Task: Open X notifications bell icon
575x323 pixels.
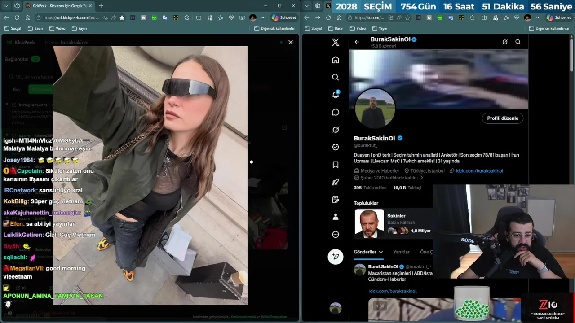Action: coord(336,95)
